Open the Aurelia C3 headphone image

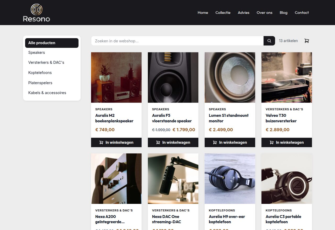point(287,179)
